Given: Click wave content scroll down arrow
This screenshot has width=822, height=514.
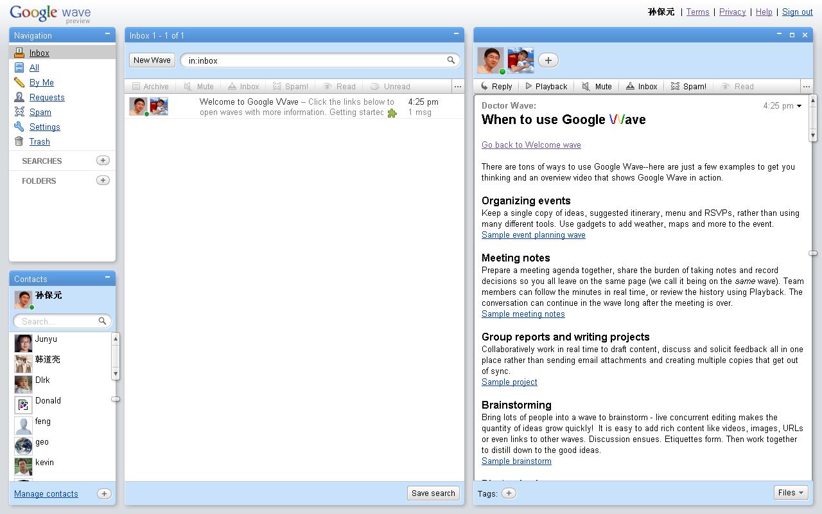Looking at the screenshot, I should pyautogui.click(x=813, y=135).
